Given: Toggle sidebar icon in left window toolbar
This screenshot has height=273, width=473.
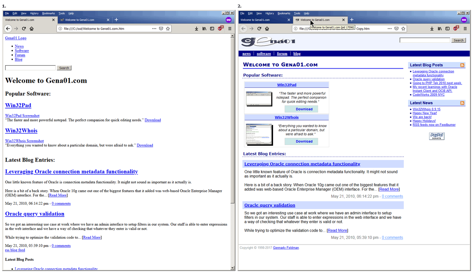Looking at the screenshot, I should click(x=212, y=28).
